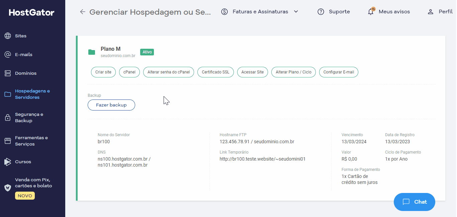
Task: Open cPanel
Action: click(129, 72)
